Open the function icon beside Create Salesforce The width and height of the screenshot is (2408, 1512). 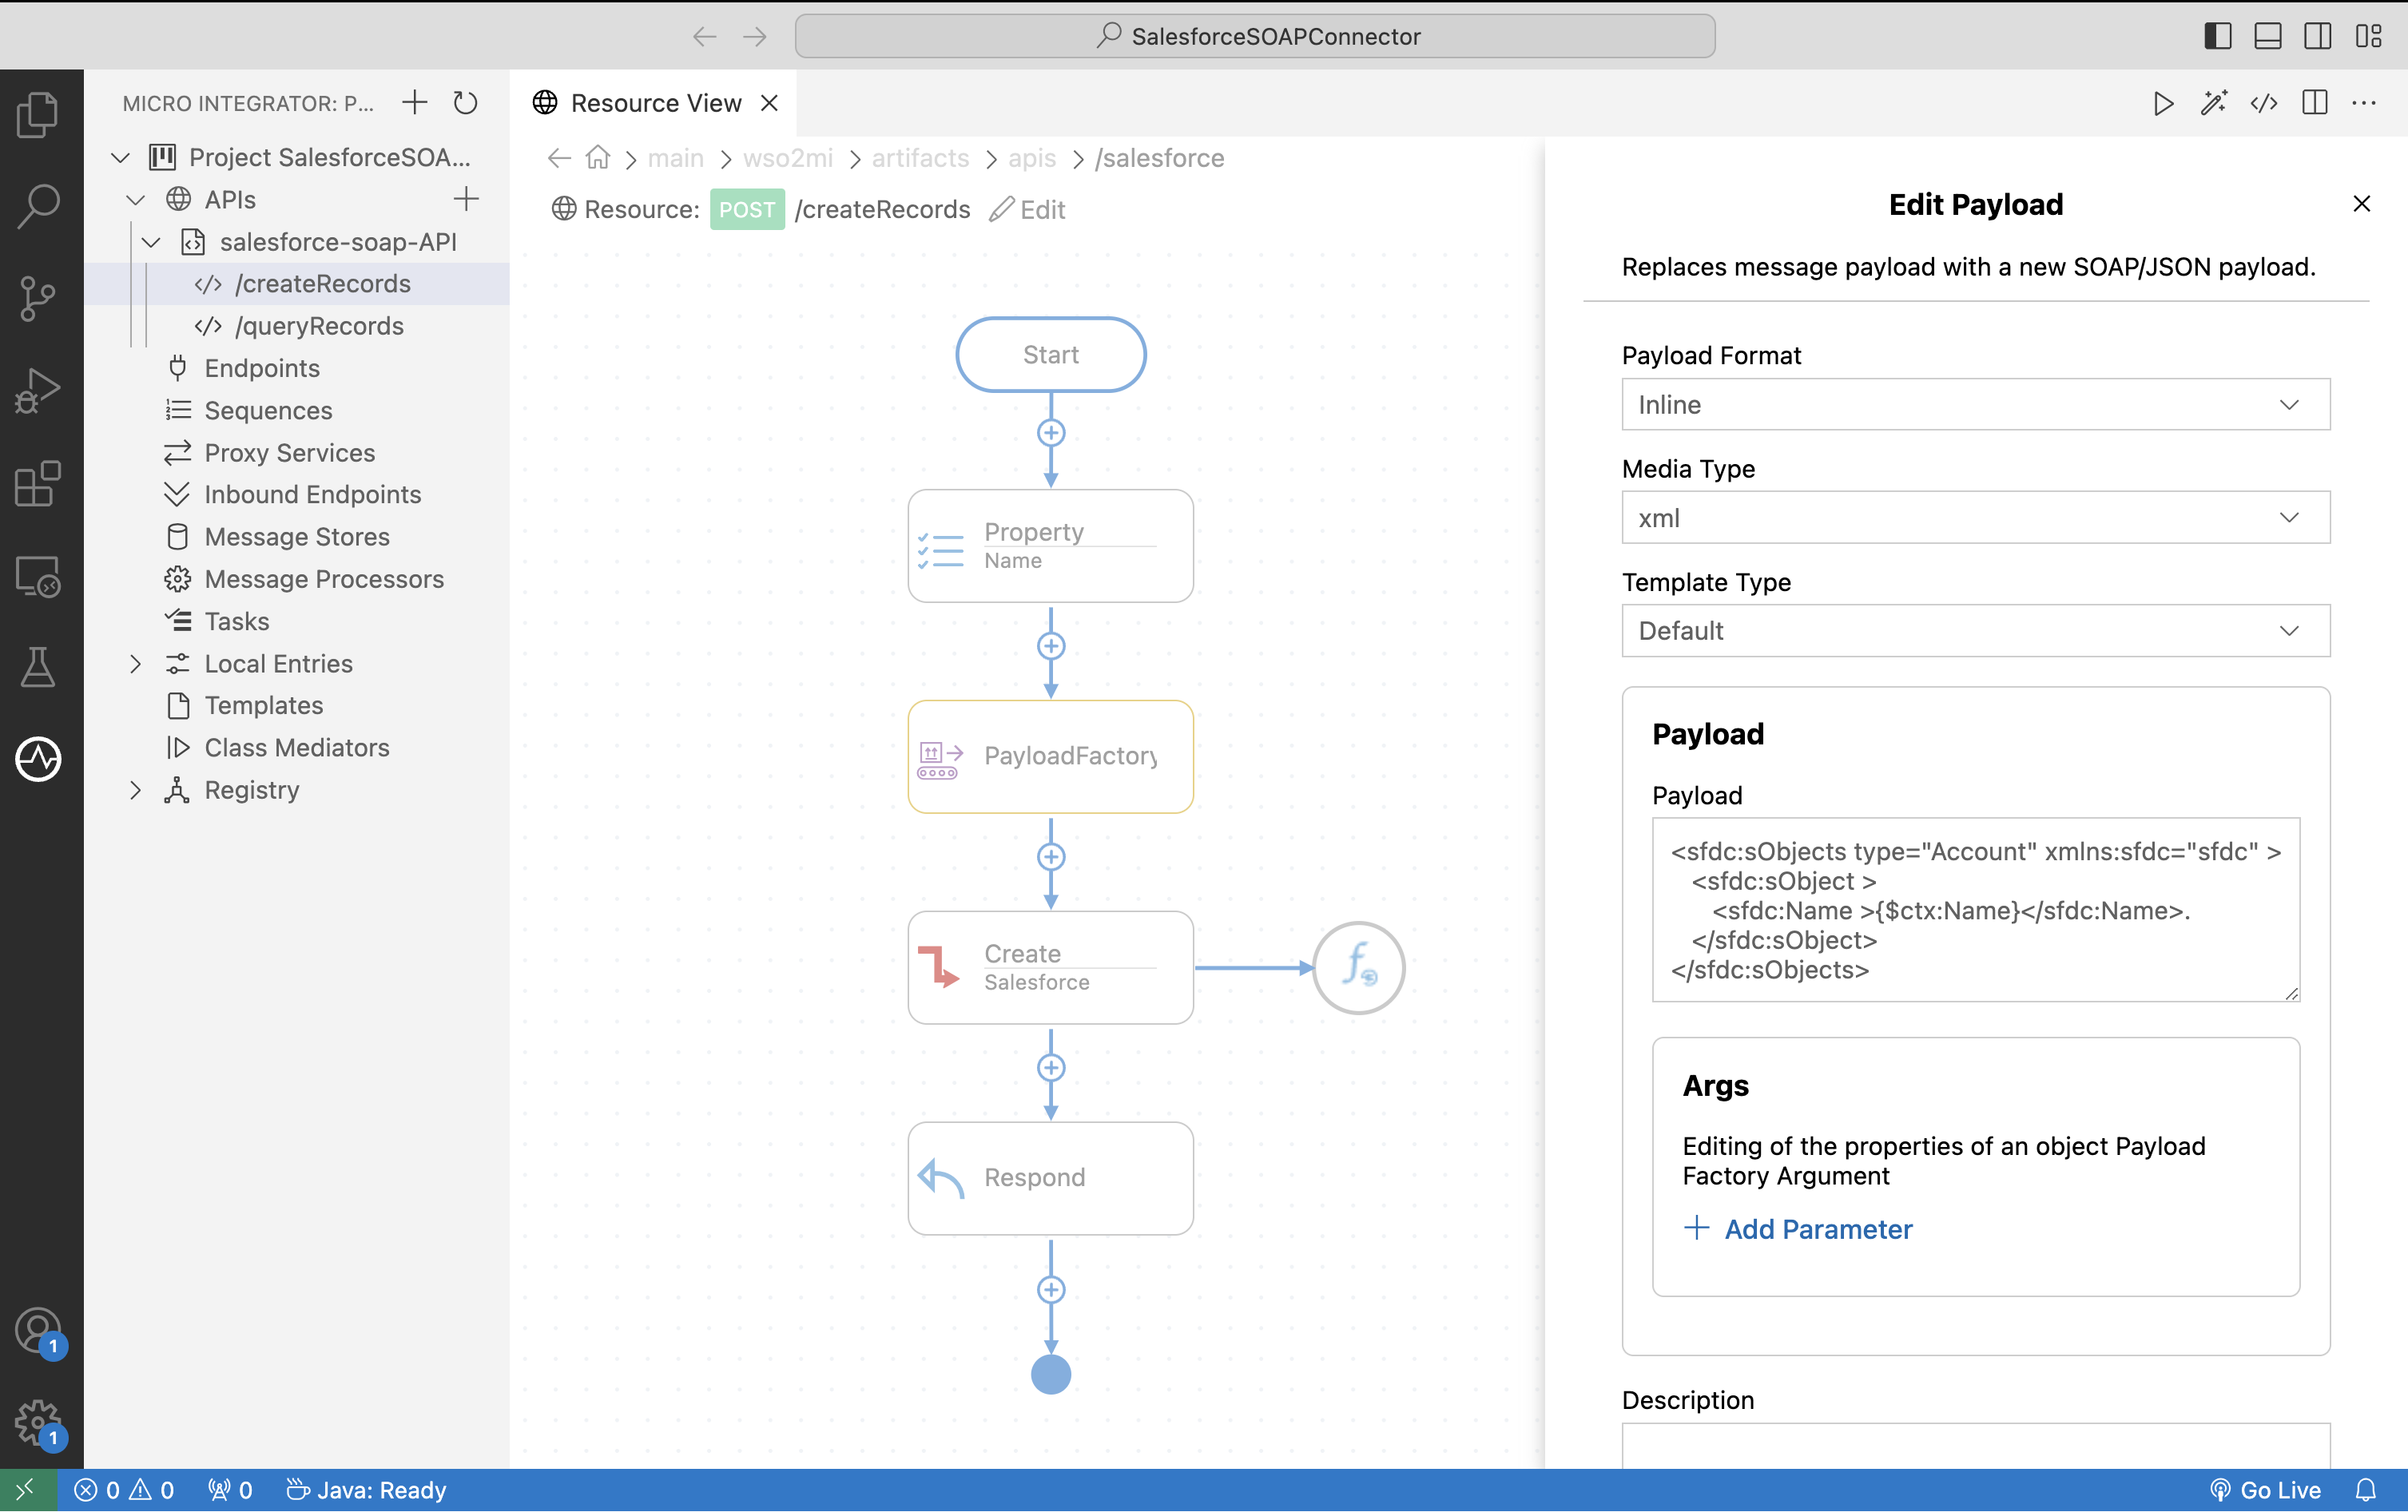tap(1359, 967)
